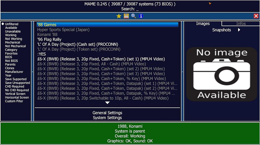
Task: Open the blue info icon
Action: point(141,16)
